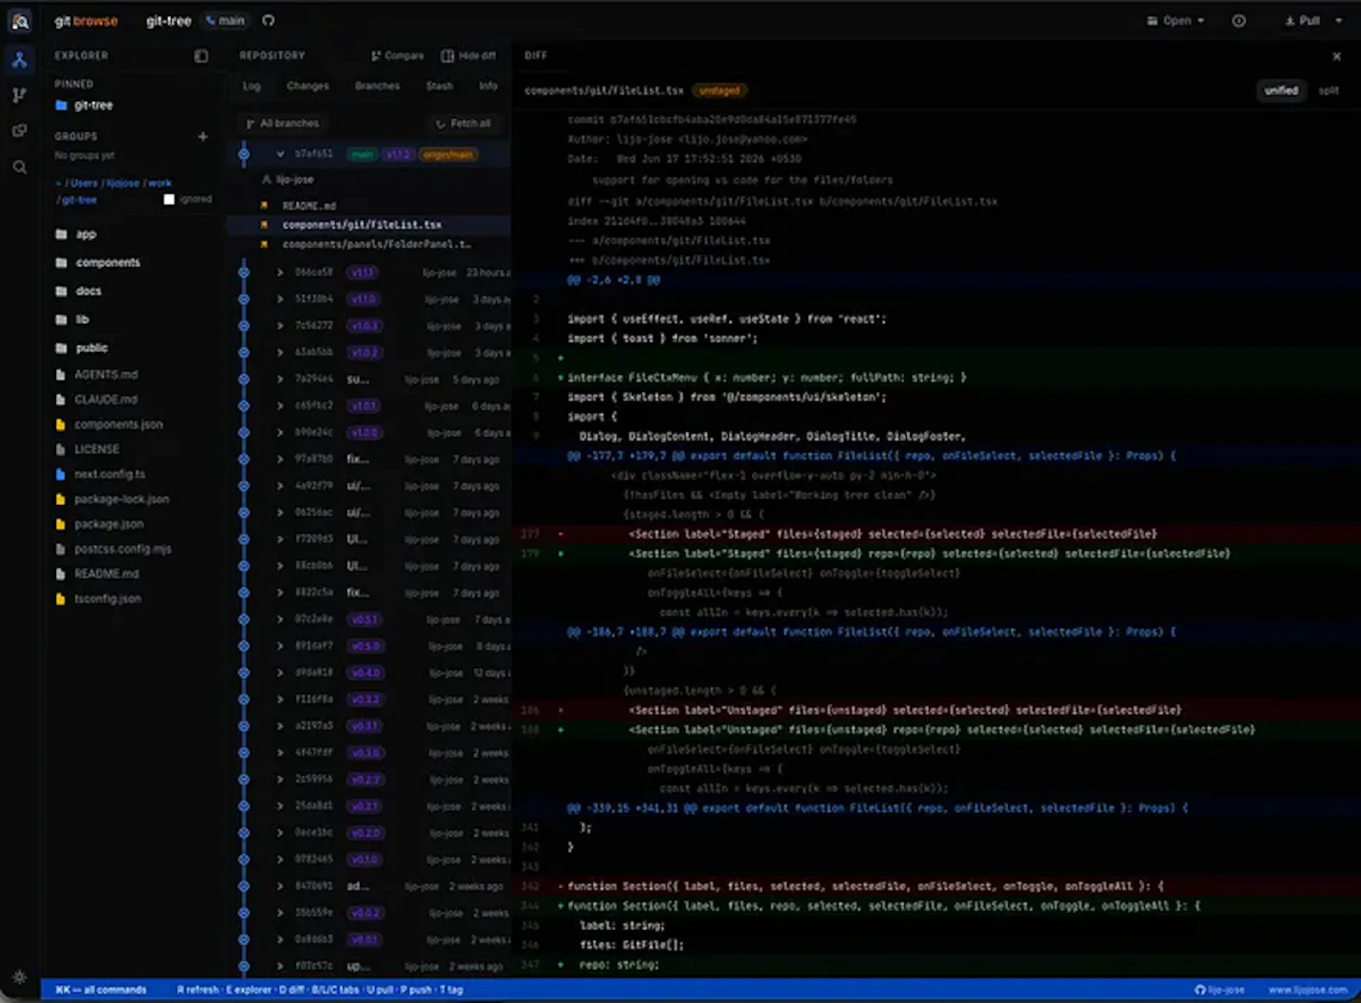The height and width of the screenshot is (1003, 1361).
Task: Select components/panels/FolderPanel file in commit
Action: pos(376,245)
